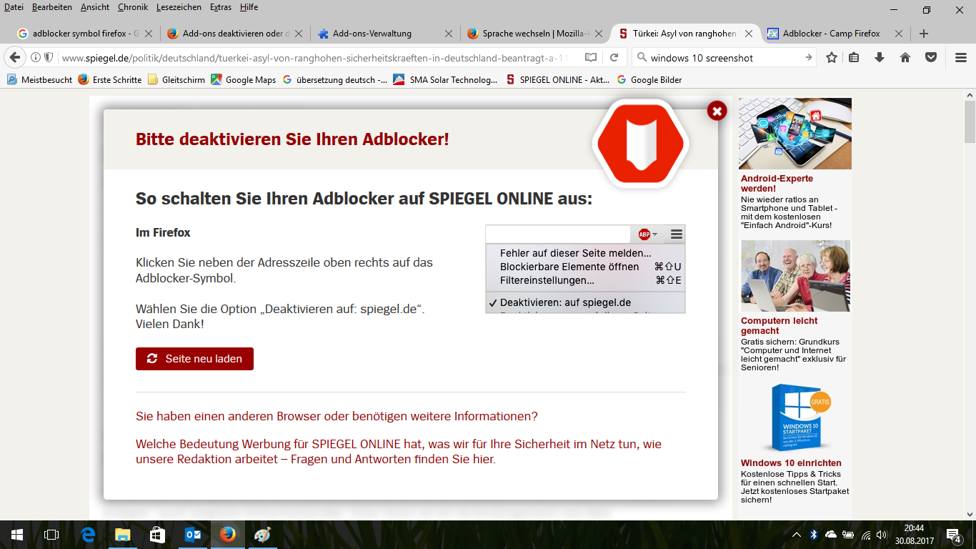Open the Windows Store from the taskbar
The image size is (976, 549).
tap(158, 535)
